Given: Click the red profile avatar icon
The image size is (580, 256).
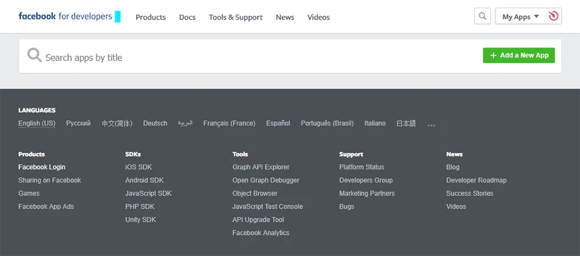Looking at the screenshot, I should click(x=554, y=16).
